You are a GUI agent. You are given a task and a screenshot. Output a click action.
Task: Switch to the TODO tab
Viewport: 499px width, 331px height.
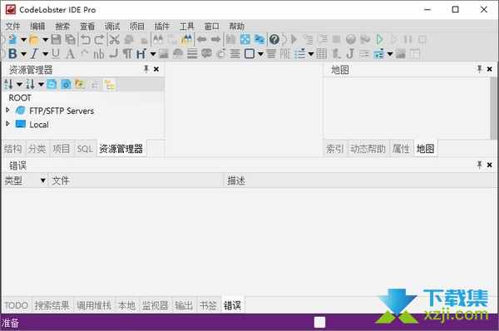coord(16,305)
